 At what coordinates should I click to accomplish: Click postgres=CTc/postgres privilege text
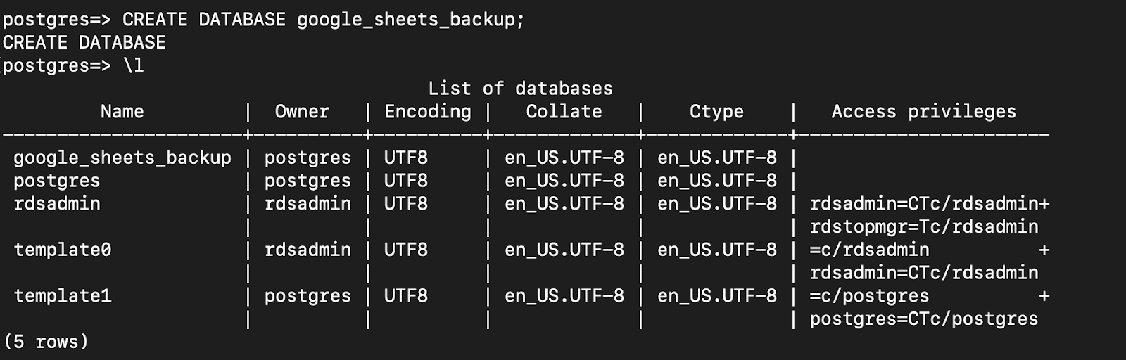point(924,319)
